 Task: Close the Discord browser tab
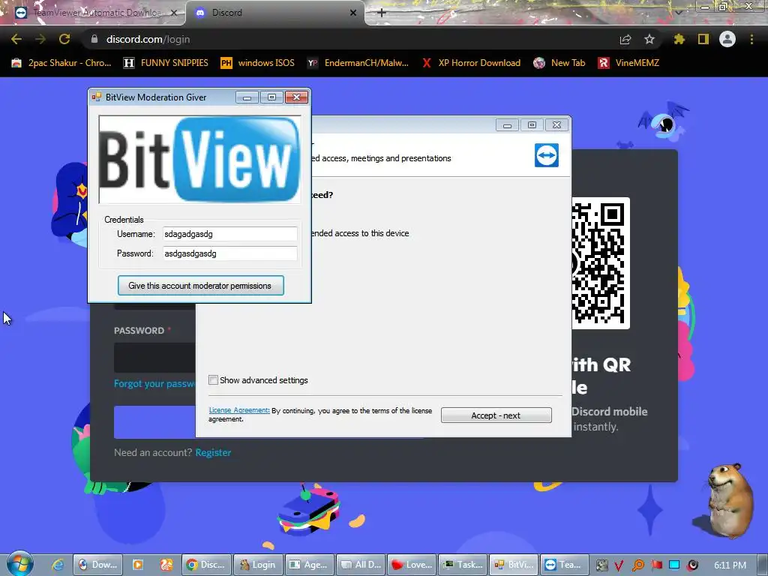click(353, 13)
